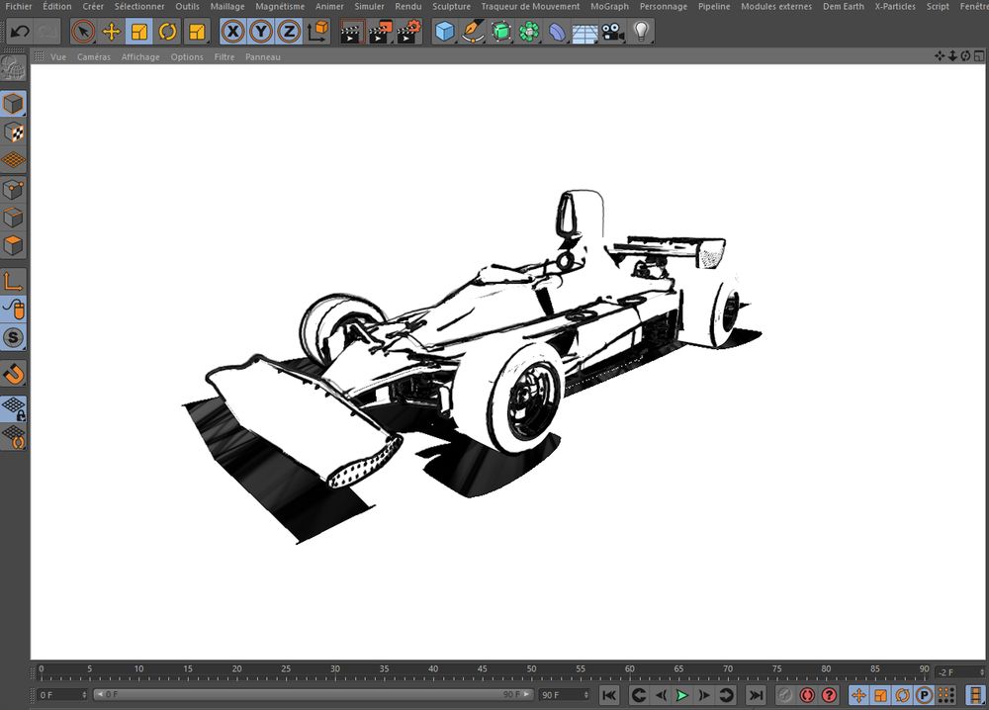
Task: Go to previous keyframe
Action: tap(638, 695)
